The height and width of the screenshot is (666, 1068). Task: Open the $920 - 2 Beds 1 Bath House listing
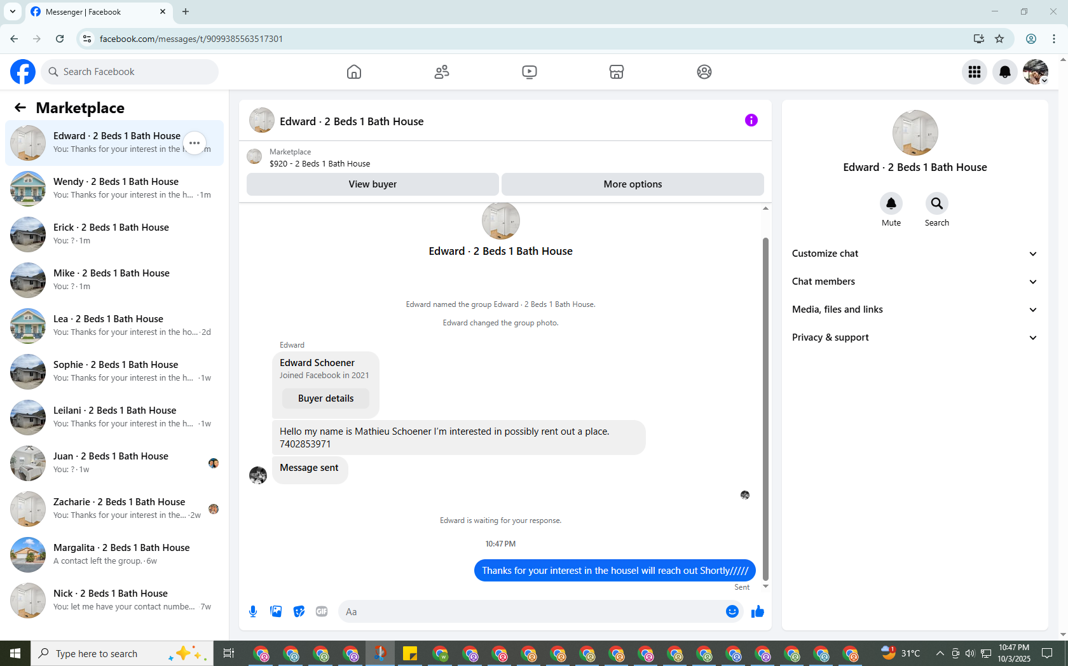point(320,163)
